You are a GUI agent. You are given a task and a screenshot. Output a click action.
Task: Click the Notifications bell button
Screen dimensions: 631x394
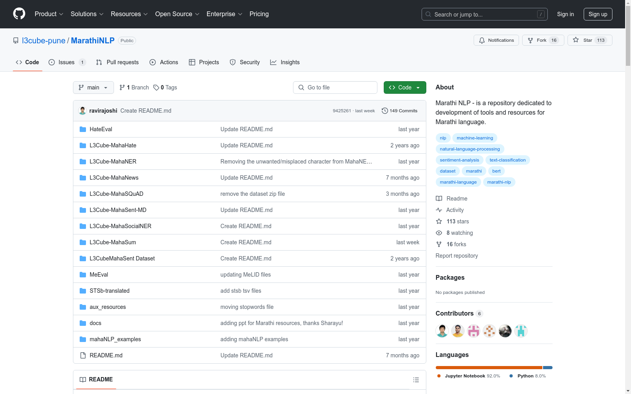click(x=496, y=40)
